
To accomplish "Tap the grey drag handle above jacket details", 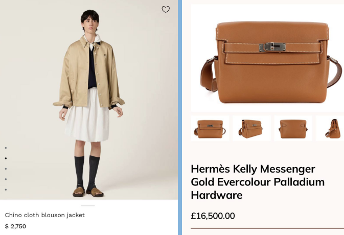I will coord(88,205).
